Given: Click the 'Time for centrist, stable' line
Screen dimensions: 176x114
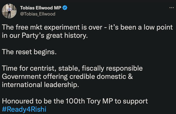Looking at the screenshot, I should tap(72, 68).
